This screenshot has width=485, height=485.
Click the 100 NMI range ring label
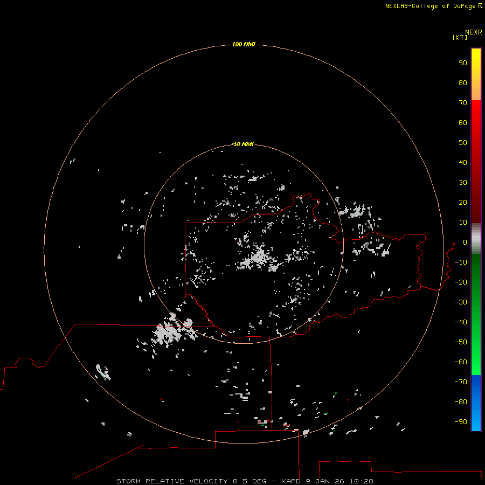pos(244,44)
